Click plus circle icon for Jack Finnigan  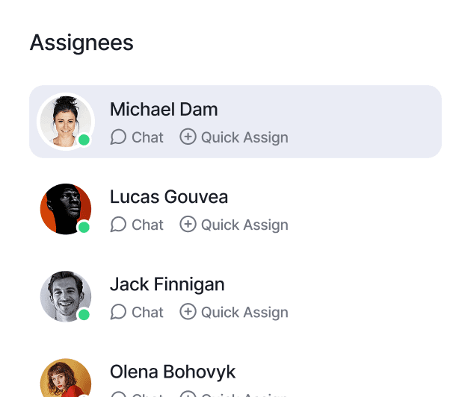click(x=188, y=312)
